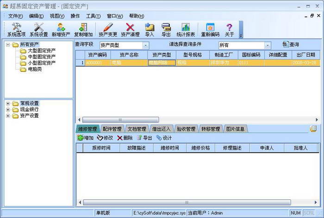
Task: Select 大型固定资产 folder
Action: pos(42,50)
